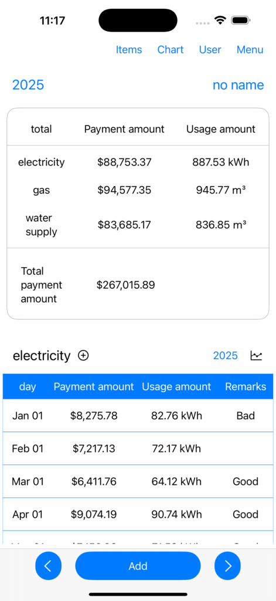This screenshot has width=276, height=601.
Task: Open the Chart tab
Action: coord(171,50)
